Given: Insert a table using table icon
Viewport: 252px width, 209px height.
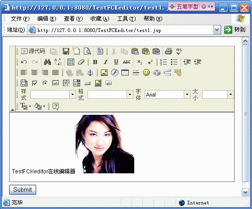Looking at the screenshot, I should click(x=125, y=73).
